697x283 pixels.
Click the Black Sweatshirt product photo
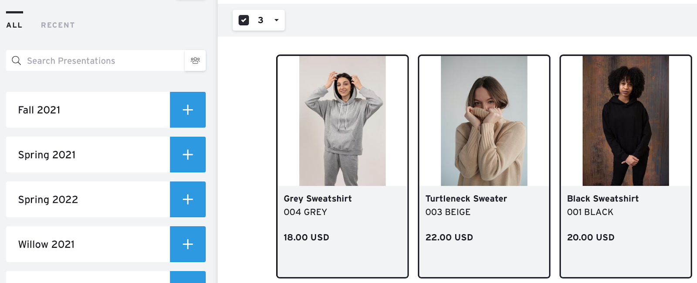point(626,121)
